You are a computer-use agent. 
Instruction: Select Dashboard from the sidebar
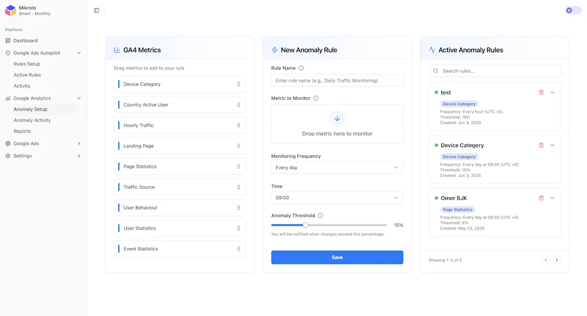pos(25,41)
